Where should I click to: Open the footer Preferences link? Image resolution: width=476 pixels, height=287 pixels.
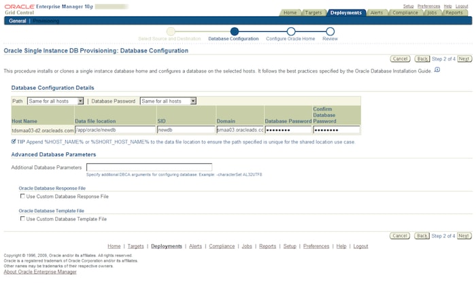pos(316,246)
